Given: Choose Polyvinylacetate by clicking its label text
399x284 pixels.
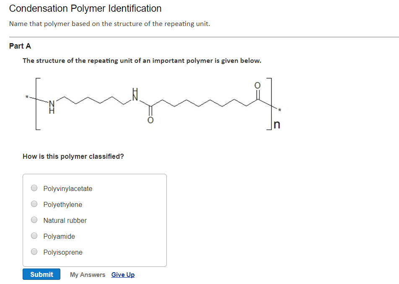Looking at the screenshot, I should pyautogui.click(x=67, y=188).
